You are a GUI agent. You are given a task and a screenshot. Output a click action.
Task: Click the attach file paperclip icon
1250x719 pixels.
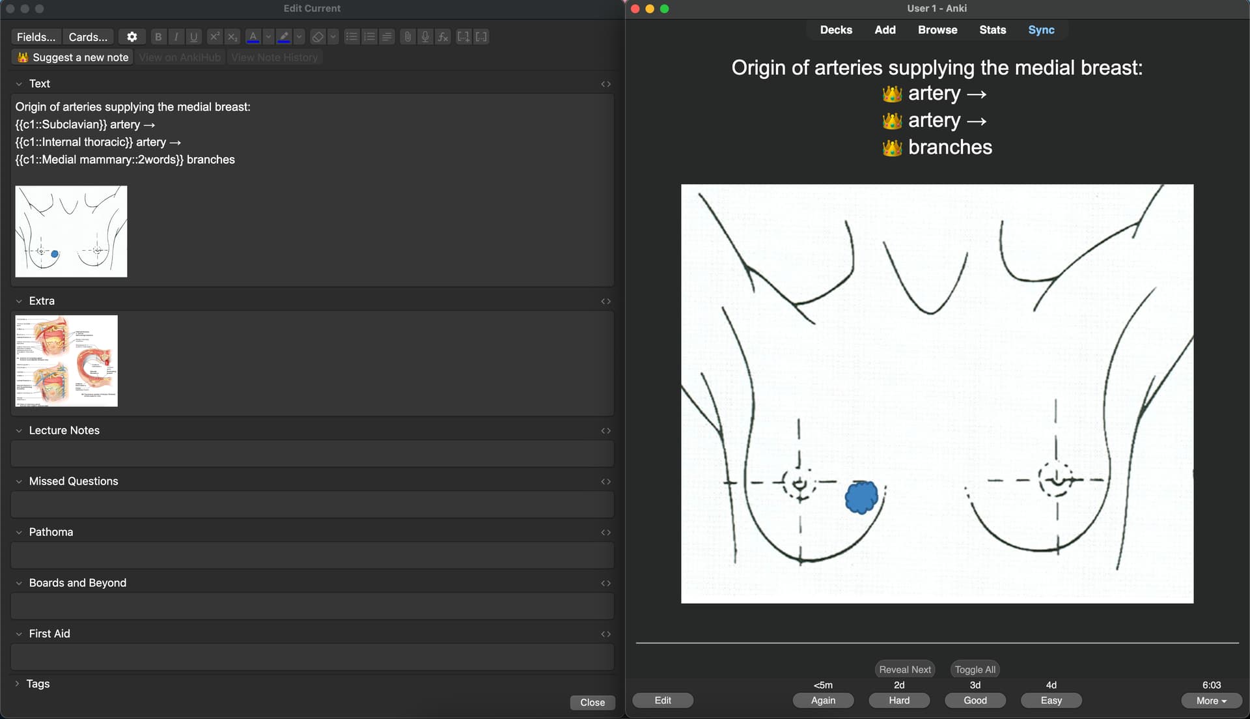coord(408,37)
